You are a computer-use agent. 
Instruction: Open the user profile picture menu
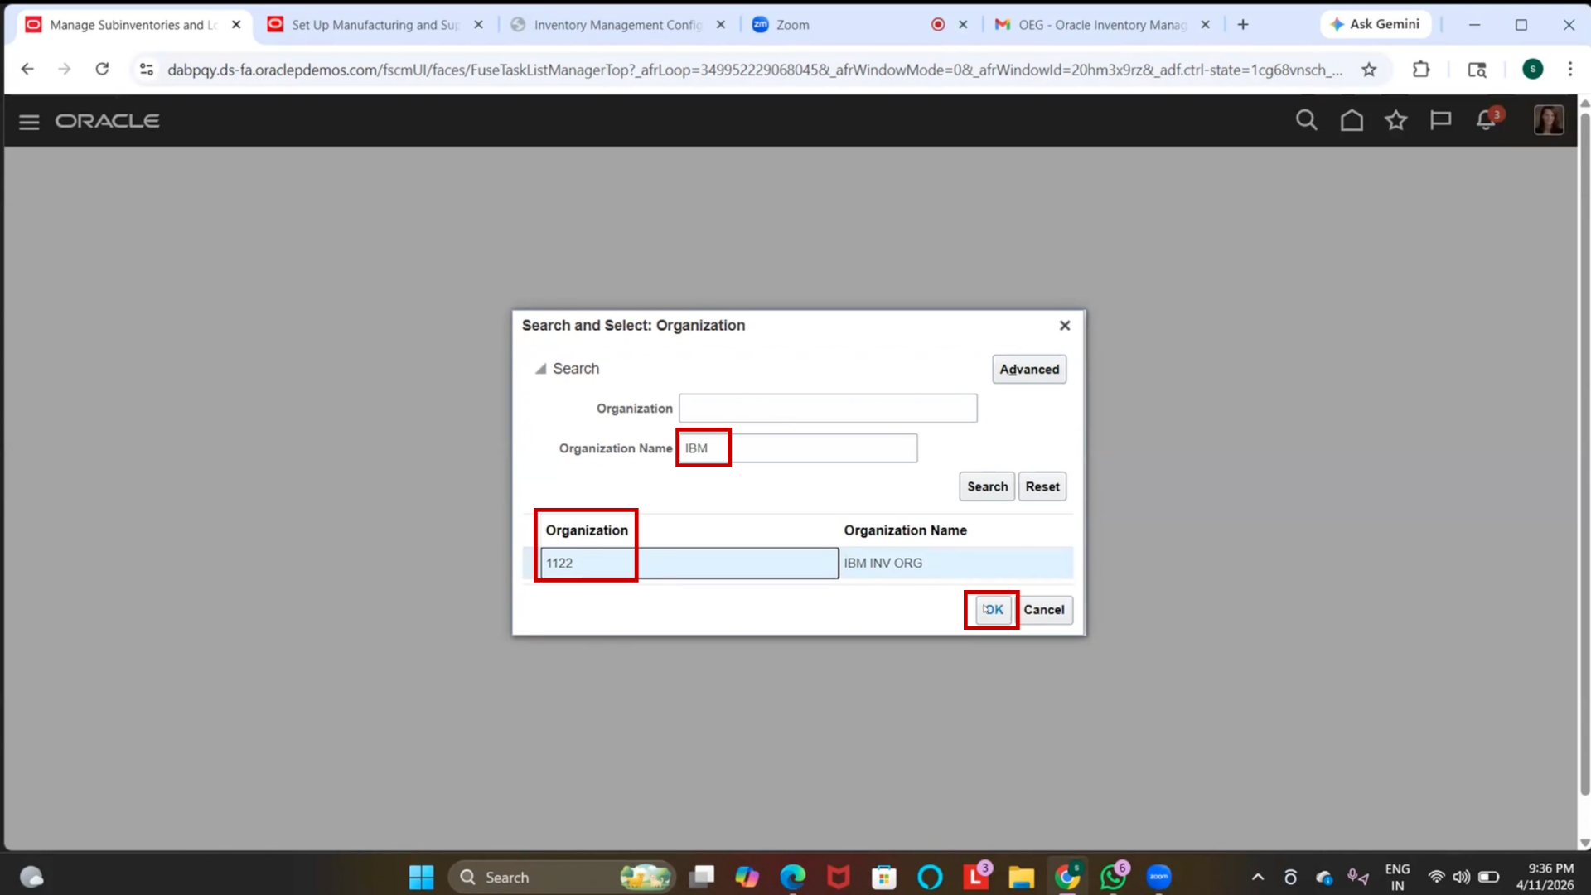(1549, 121)
